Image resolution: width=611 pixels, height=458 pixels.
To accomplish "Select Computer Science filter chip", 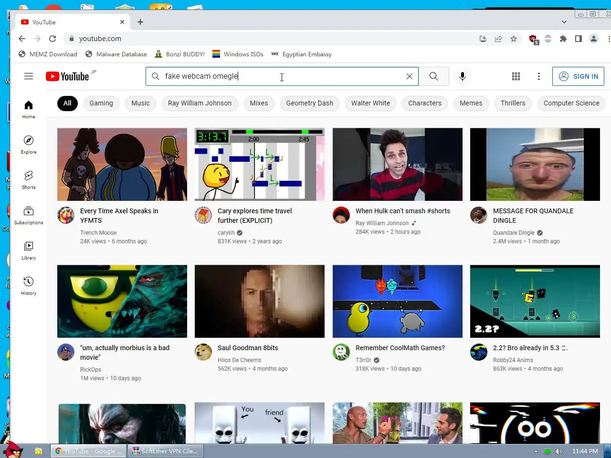I will [571, 103].
